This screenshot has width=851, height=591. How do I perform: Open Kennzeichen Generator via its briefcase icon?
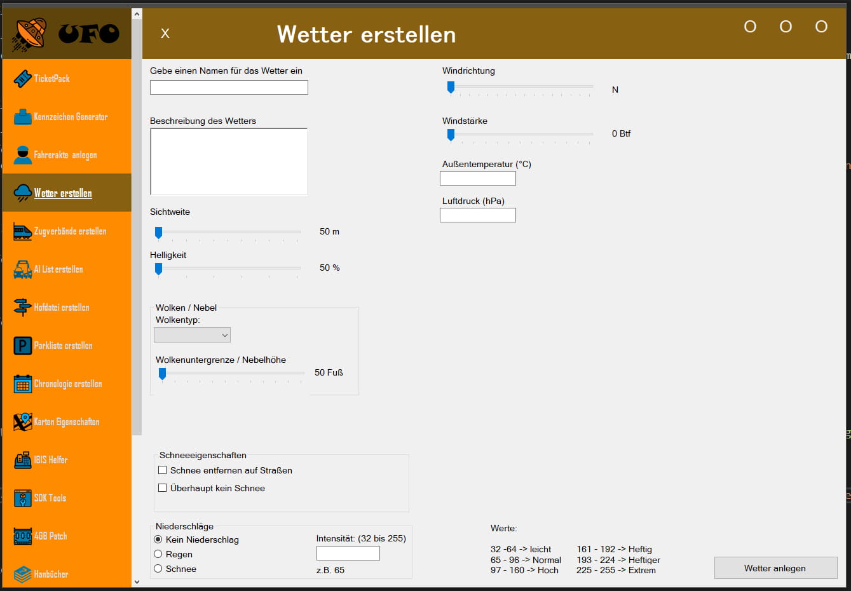pos(22,117)
